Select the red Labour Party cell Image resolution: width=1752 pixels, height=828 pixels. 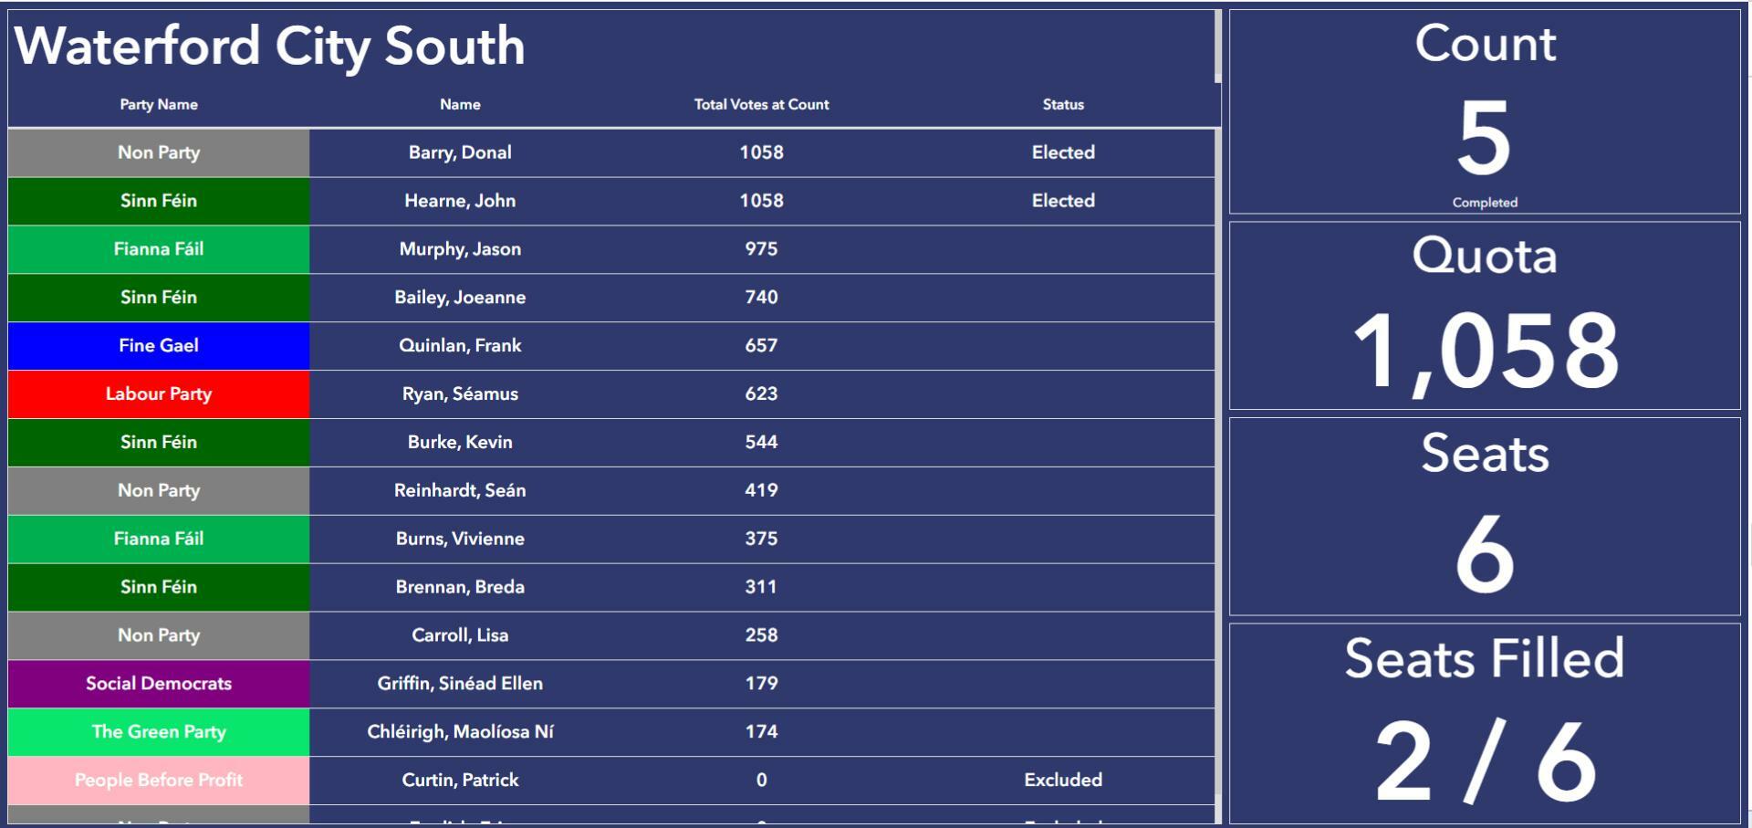pyautogui.click(x=159, y=394)
